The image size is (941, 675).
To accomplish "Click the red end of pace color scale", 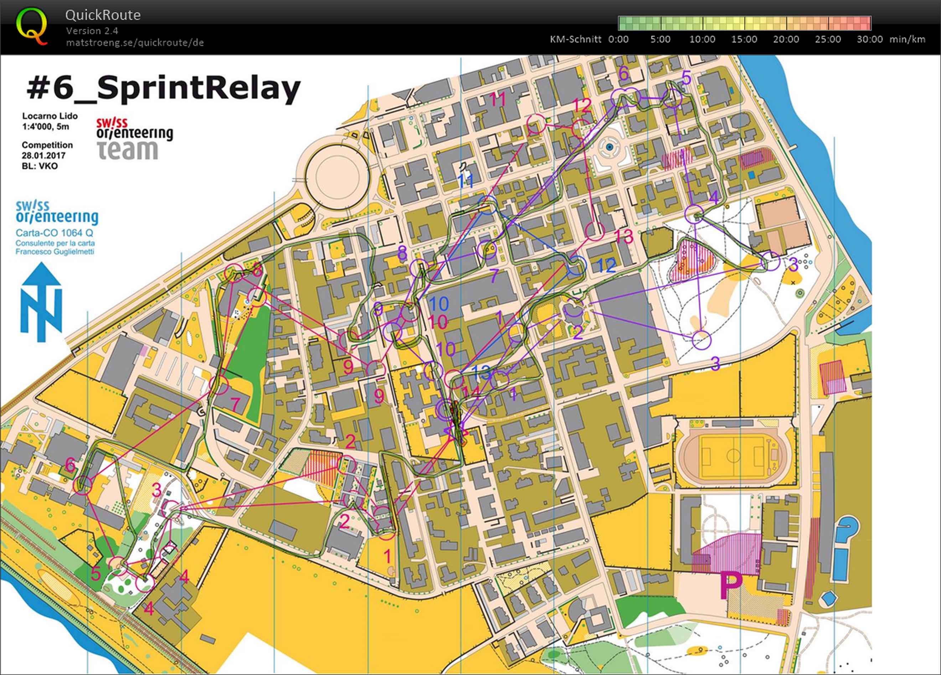I will pos(865,23).
